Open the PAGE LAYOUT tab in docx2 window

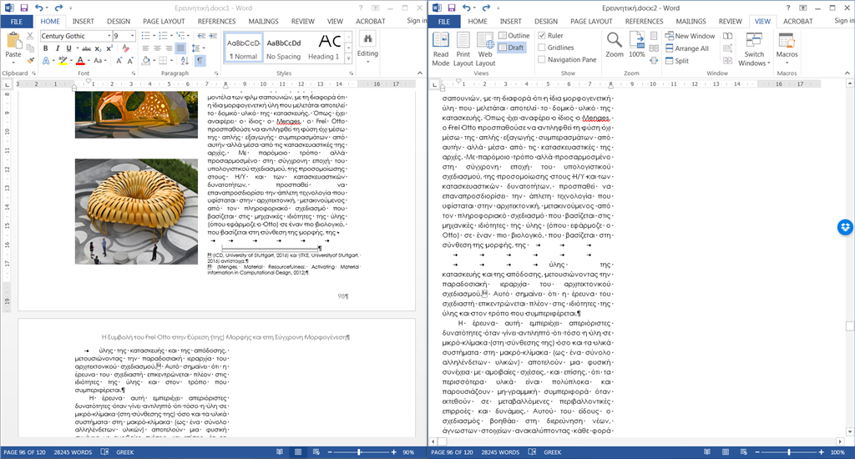click(591, 21)
